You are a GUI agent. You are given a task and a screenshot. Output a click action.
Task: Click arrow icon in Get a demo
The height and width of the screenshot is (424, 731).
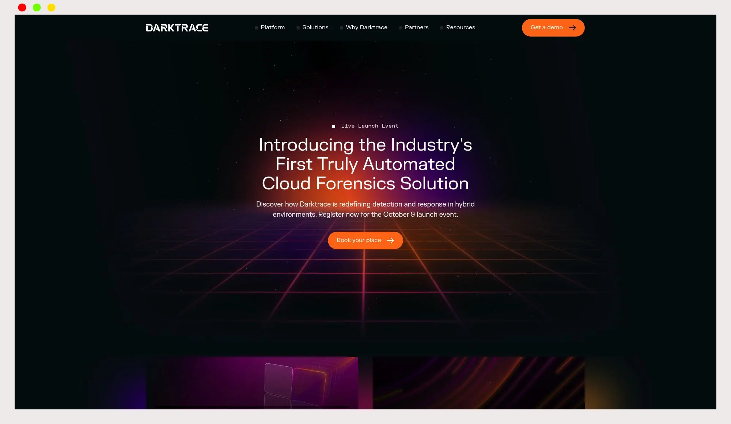coord(572,28)
